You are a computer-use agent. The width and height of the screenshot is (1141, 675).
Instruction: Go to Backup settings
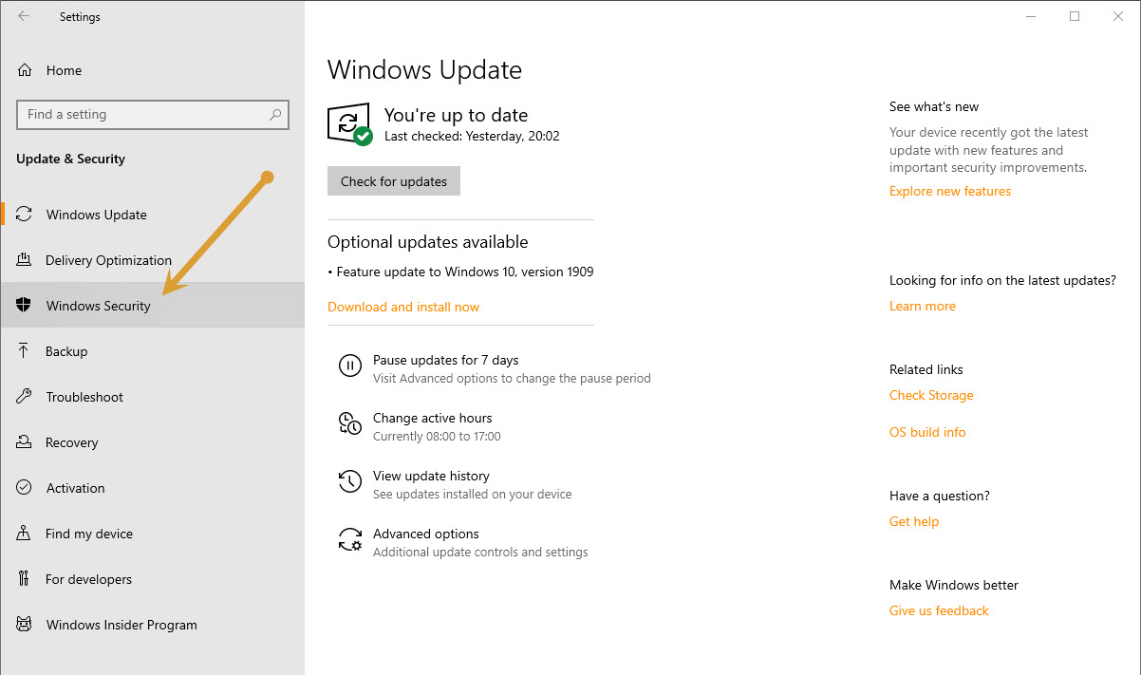pyautogui.click(x=152, y=351)
